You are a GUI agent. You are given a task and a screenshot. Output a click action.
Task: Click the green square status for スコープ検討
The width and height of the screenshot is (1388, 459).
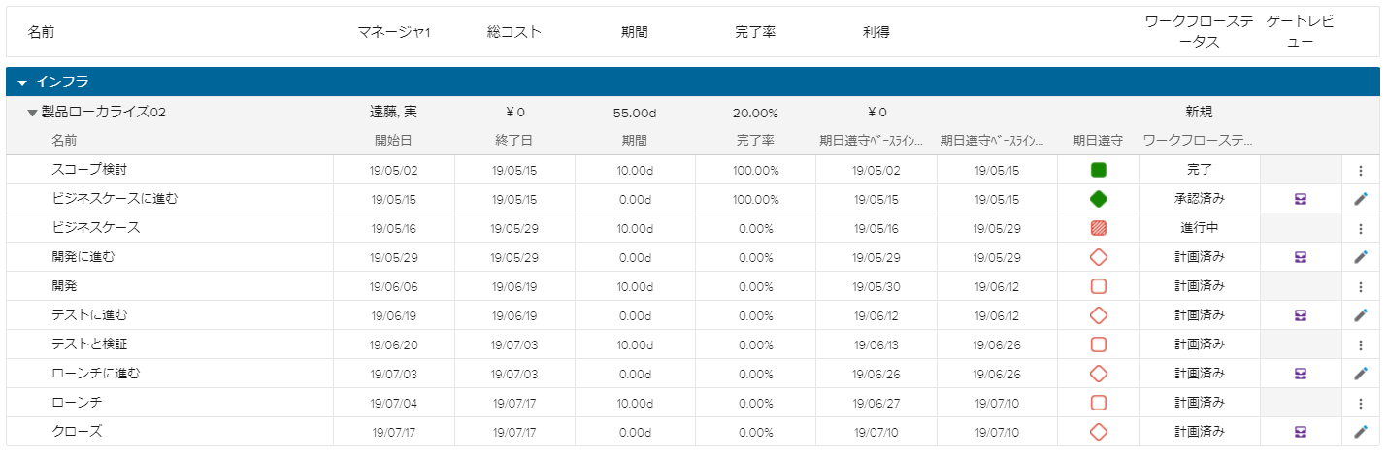coord(1099,170)
